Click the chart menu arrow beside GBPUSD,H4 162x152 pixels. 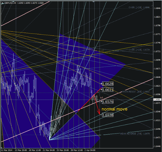3,3
